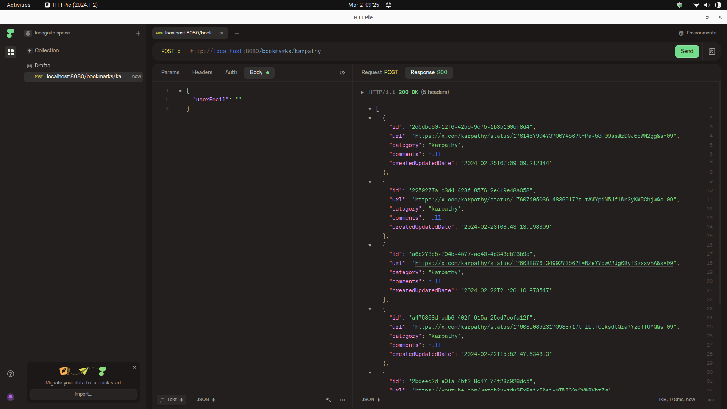
Task: Open the response JSON format dropdown
Action: point(371,400)
